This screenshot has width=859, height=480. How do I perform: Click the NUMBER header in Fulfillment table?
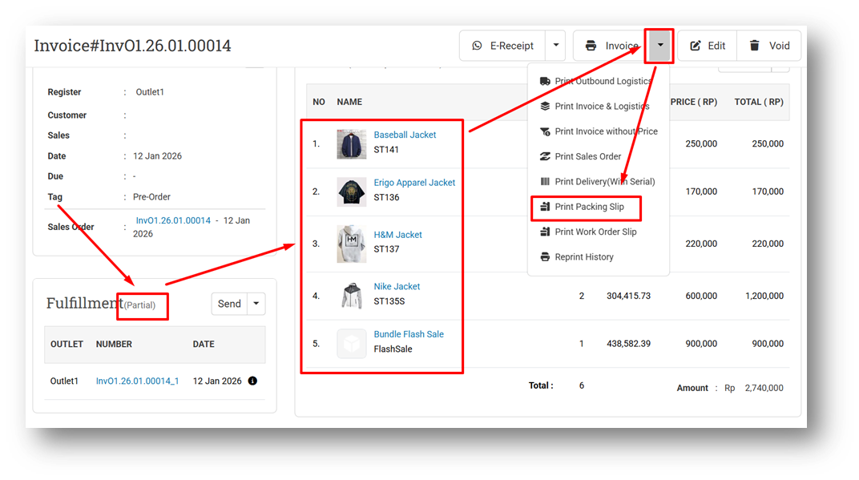(114, 344)
